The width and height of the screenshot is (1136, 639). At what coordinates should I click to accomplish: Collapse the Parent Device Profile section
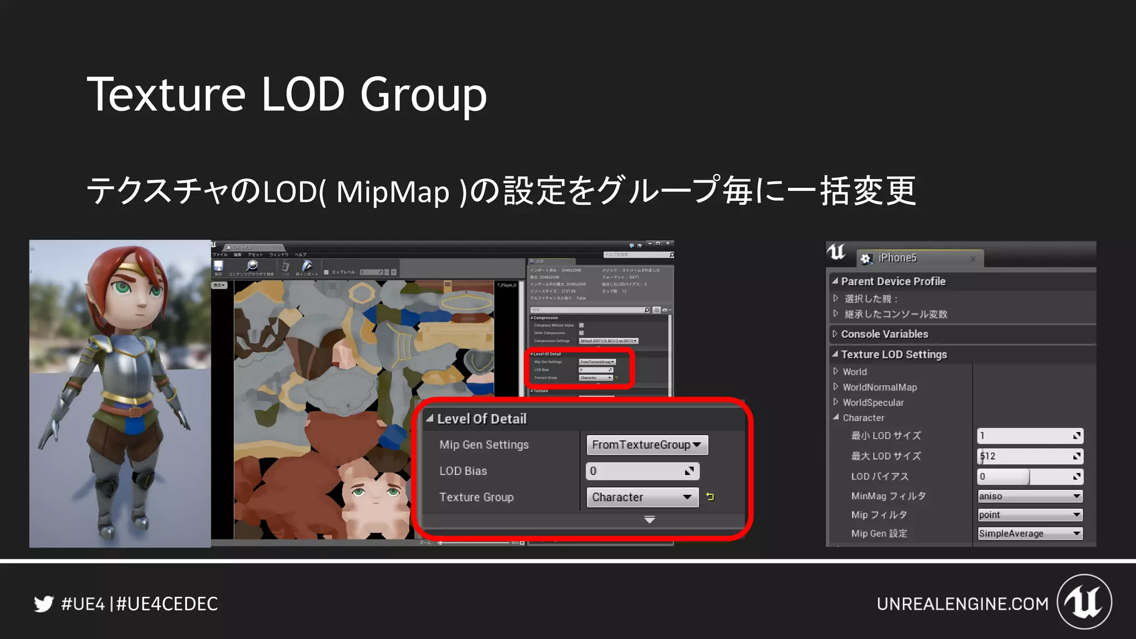click(835, 281)
